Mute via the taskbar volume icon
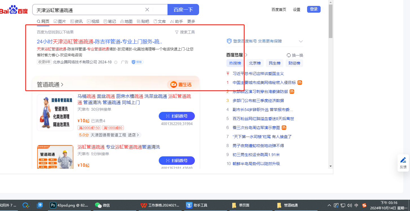The height and width of the screenshot is (211, 410). 350,205
